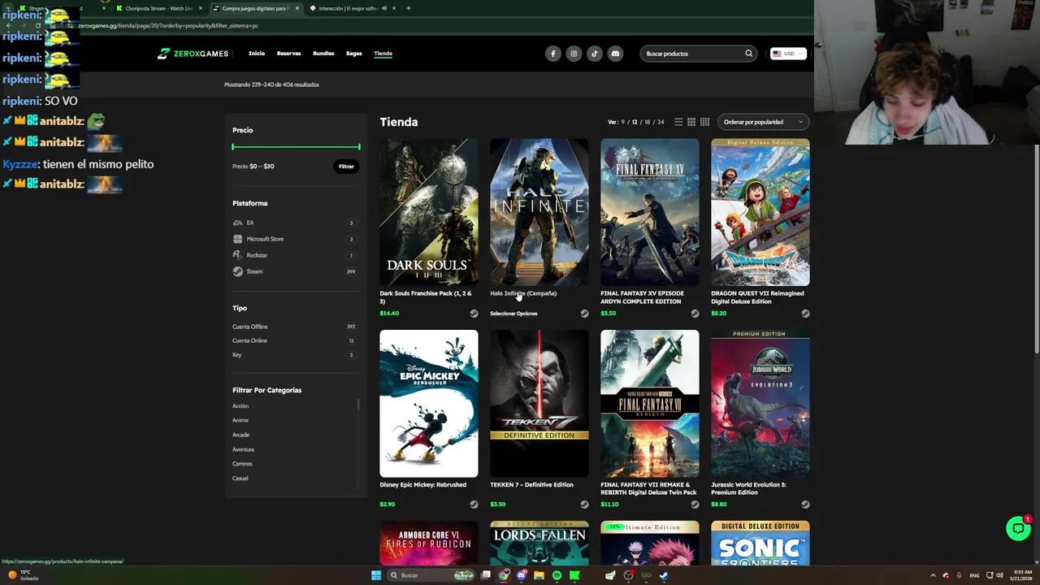
Task: Select the Anime category
Action: pos(240,420)
